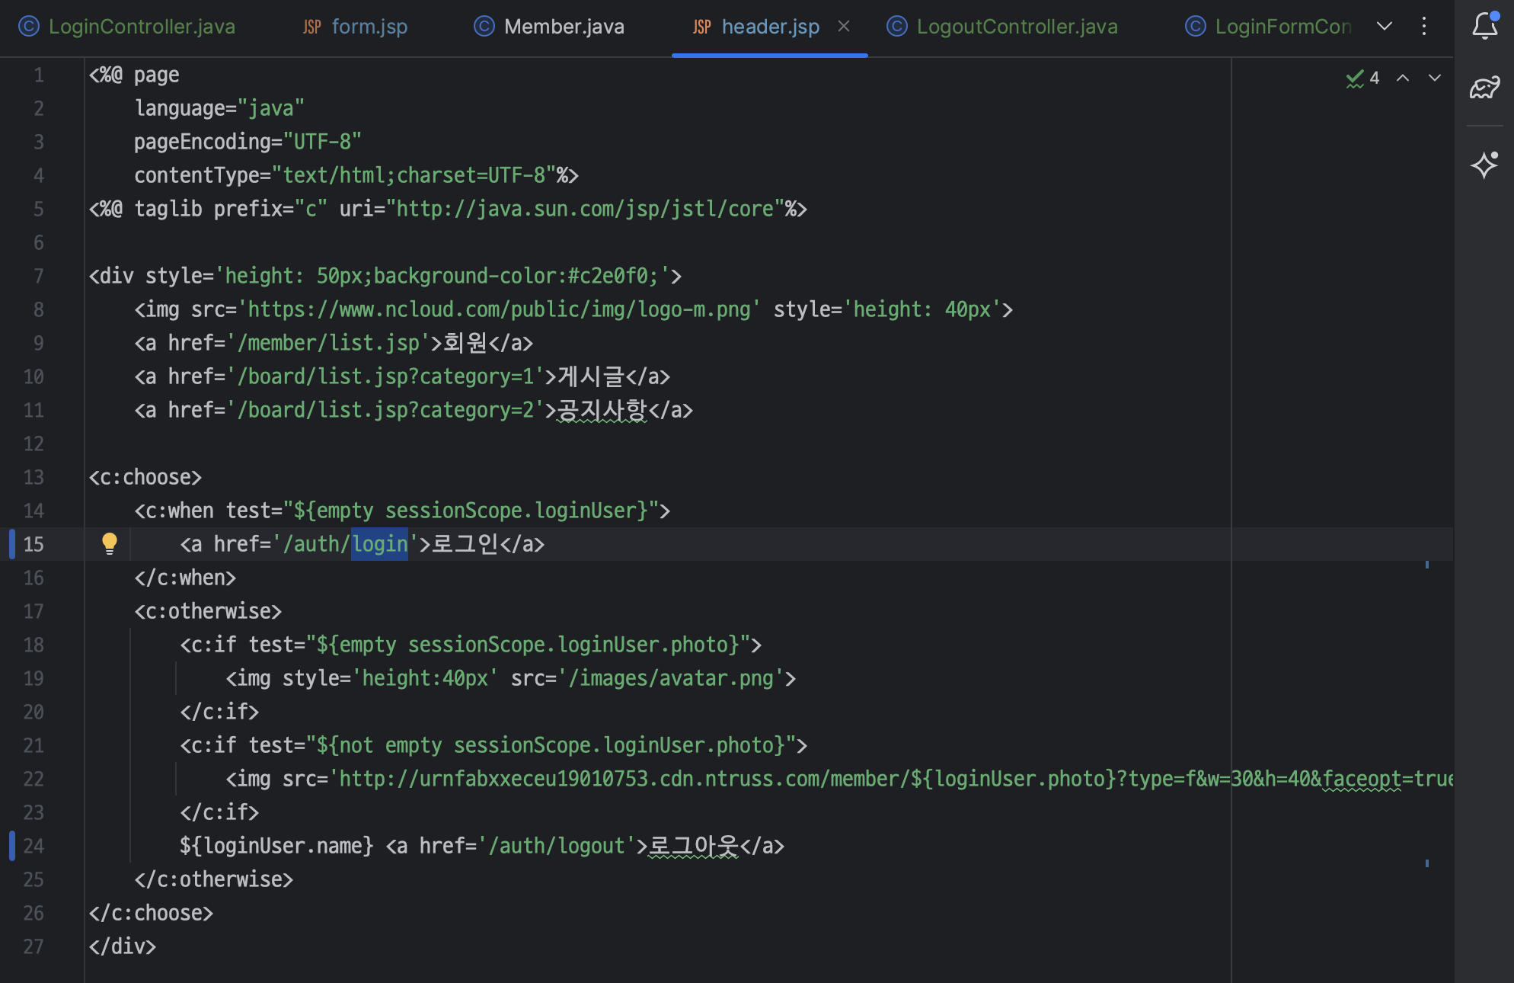Open the Gradle tool window icon
This screenshot has height=983, width=1514.
click(1484, 88)
